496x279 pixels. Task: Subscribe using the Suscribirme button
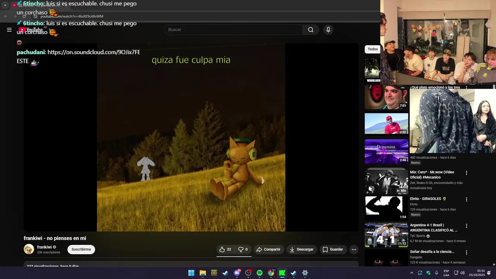tap(81, 250)
